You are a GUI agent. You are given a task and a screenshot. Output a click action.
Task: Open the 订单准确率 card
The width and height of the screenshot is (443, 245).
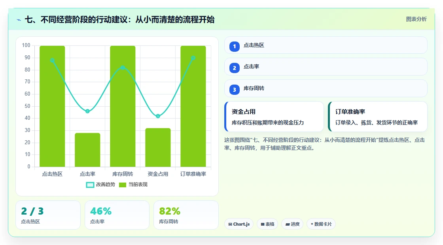[378, 117]
